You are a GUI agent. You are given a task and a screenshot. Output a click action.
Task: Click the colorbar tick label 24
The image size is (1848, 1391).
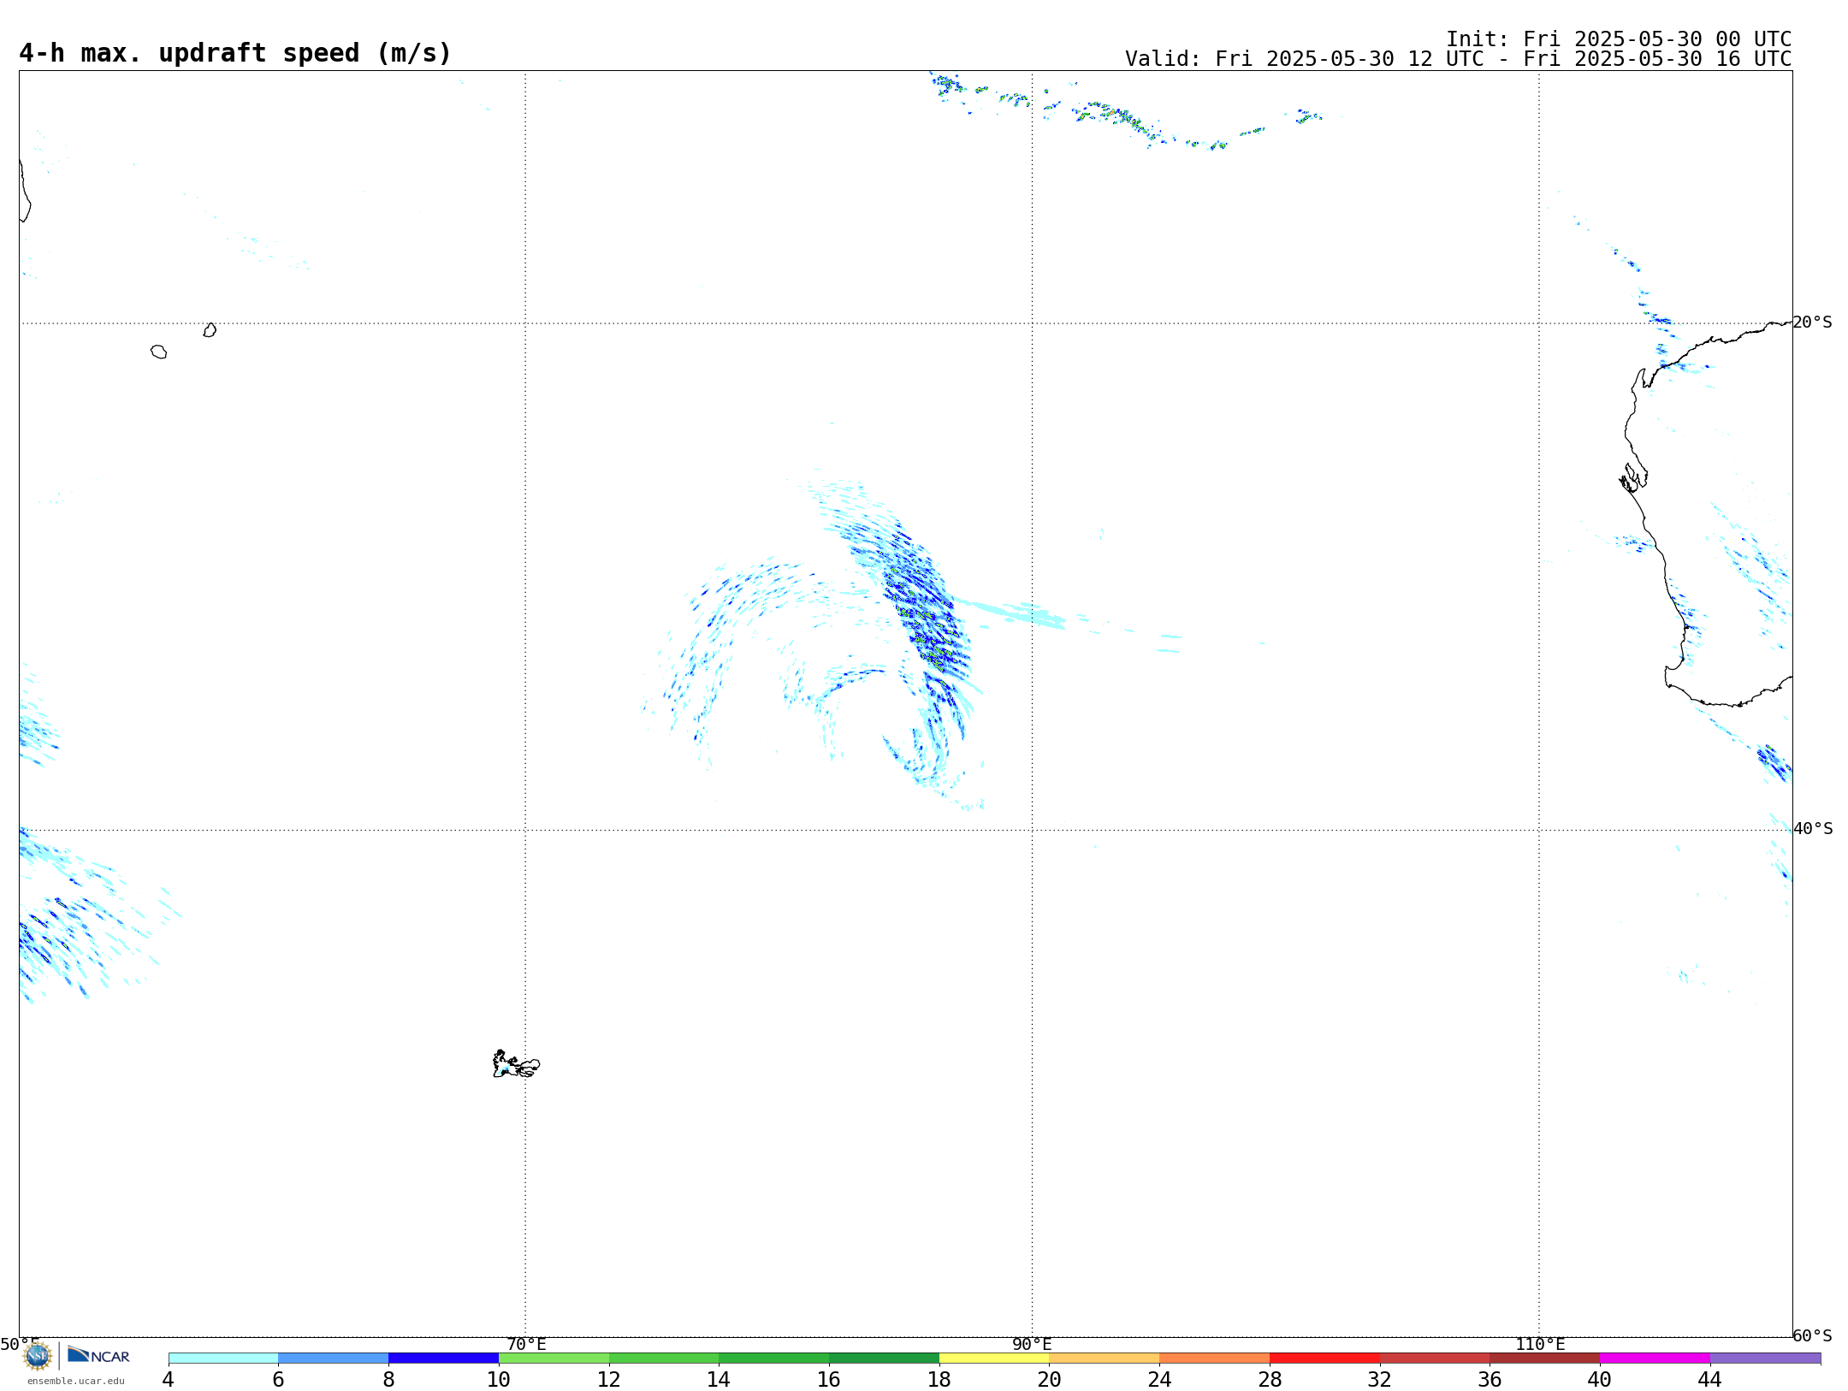point(1159,1379)
